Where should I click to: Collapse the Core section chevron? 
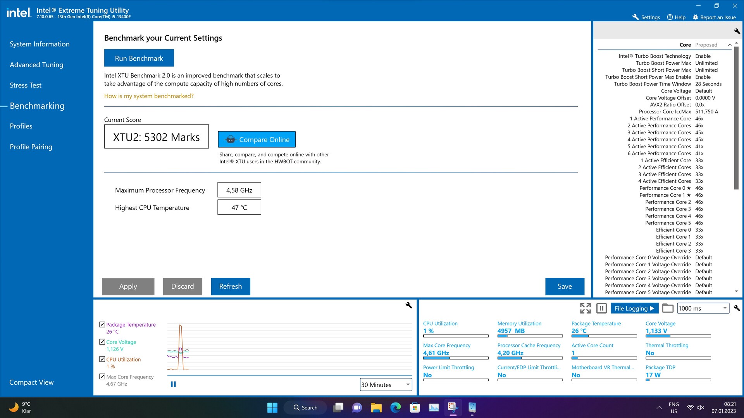point(730,45)
